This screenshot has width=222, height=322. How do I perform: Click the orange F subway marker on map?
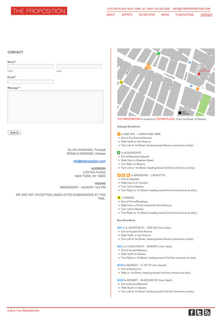pos(198,89)
